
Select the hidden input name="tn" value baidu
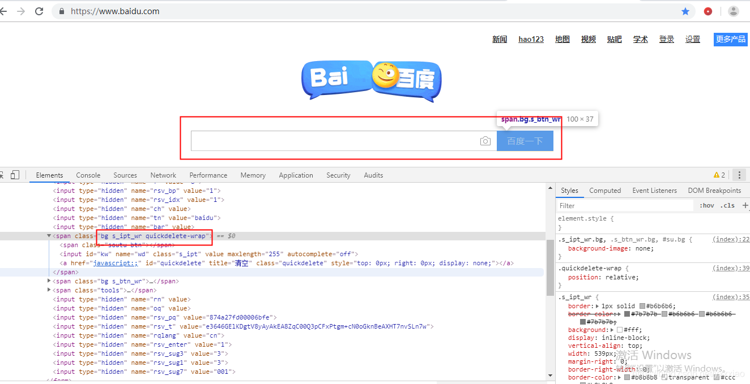[137, 218]
